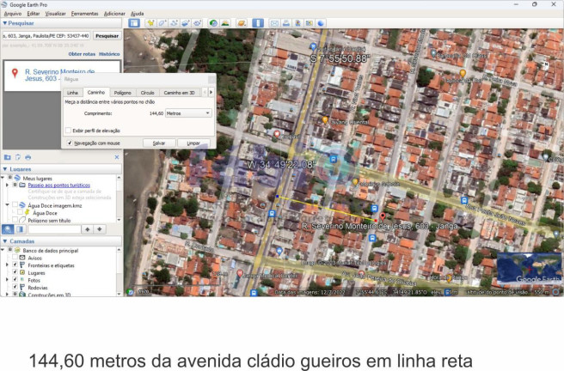Collapse the Lugares panel header
Viewport: 564px width, 371px height.
62,169
